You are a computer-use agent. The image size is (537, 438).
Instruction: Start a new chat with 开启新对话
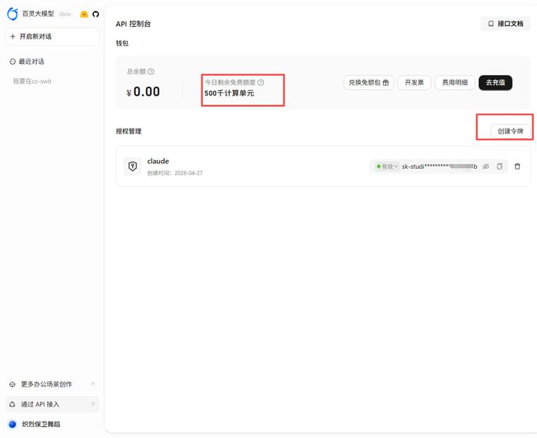(x=52, y=36)
